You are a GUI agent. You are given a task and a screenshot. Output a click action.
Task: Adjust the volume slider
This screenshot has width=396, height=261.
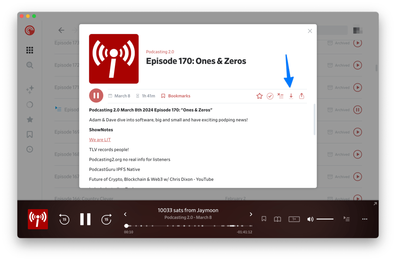click(x=325, y=219)
